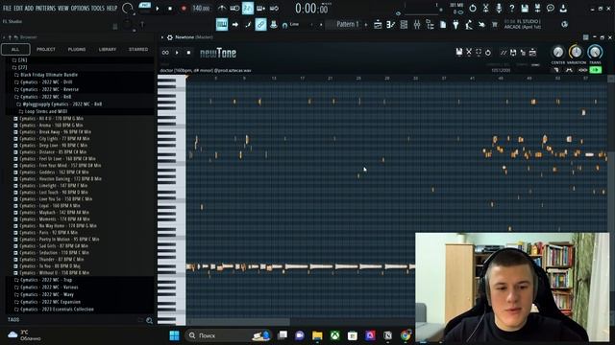Open the FILE menu
The image size is (615, 345).
click(x=7, y=8)
